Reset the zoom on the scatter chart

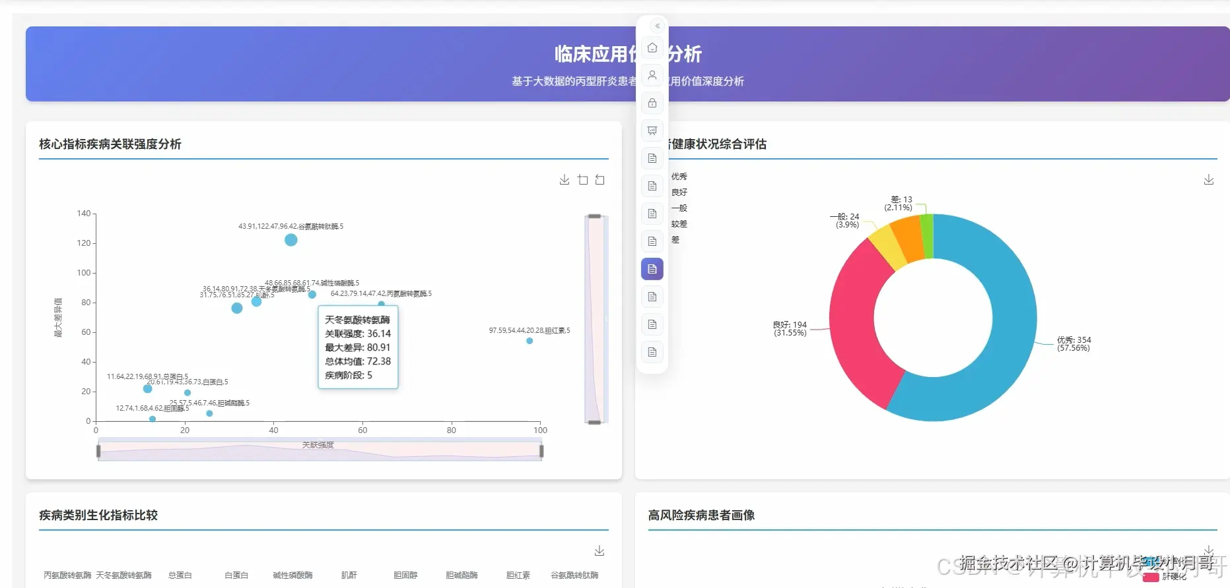[x=600, y=180]
